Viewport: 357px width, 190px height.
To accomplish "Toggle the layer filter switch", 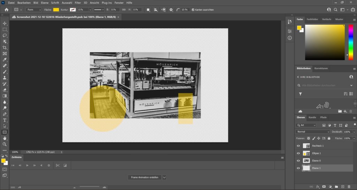I will coord(355,125).
